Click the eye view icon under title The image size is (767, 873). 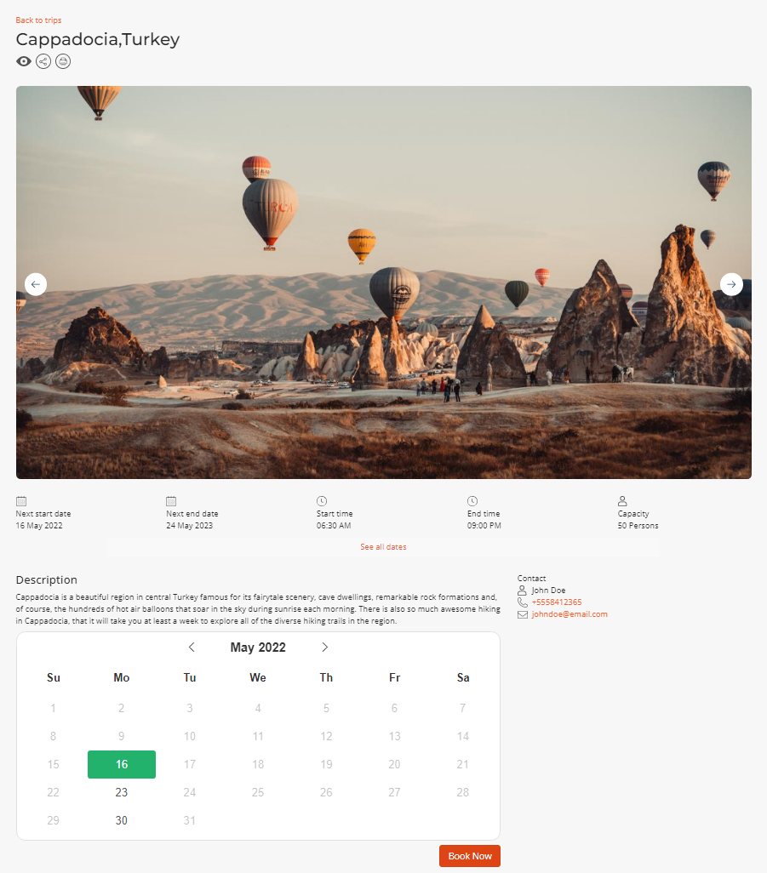23,61
